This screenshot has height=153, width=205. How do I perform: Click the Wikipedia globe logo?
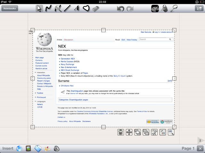coord(45,39)
